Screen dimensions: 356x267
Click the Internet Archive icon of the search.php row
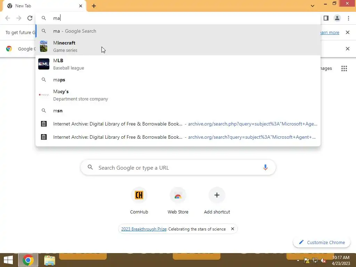(43, 124)
